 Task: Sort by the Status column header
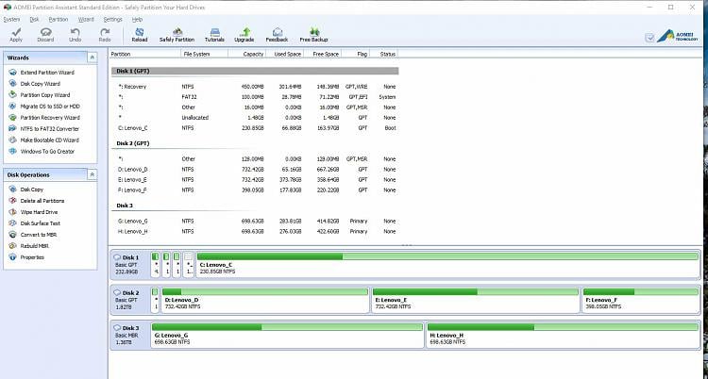(x=384, y=54)
